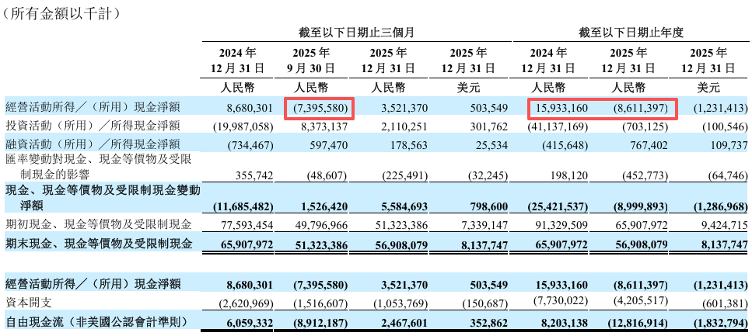Click the 投資活動（所用）／所得現金淨額 row label

click(93, 126)
